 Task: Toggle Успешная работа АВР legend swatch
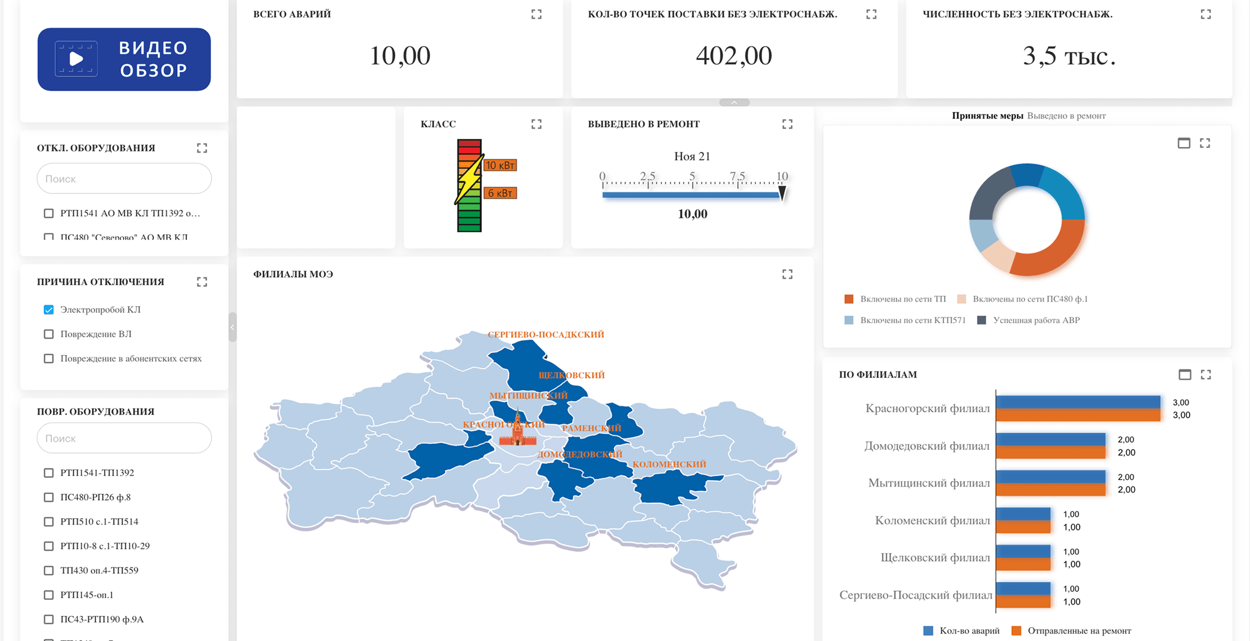coord(981,320)
